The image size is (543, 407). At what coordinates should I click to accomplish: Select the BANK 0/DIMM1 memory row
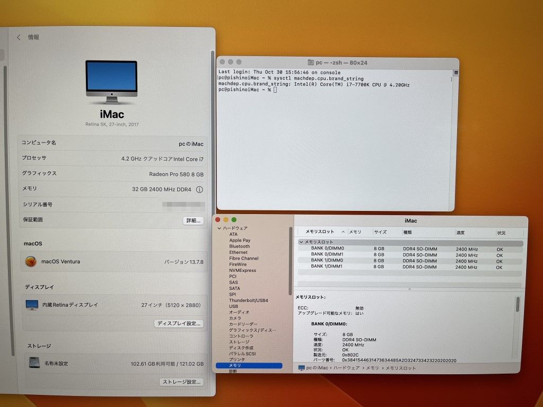[x=410, y=255]
